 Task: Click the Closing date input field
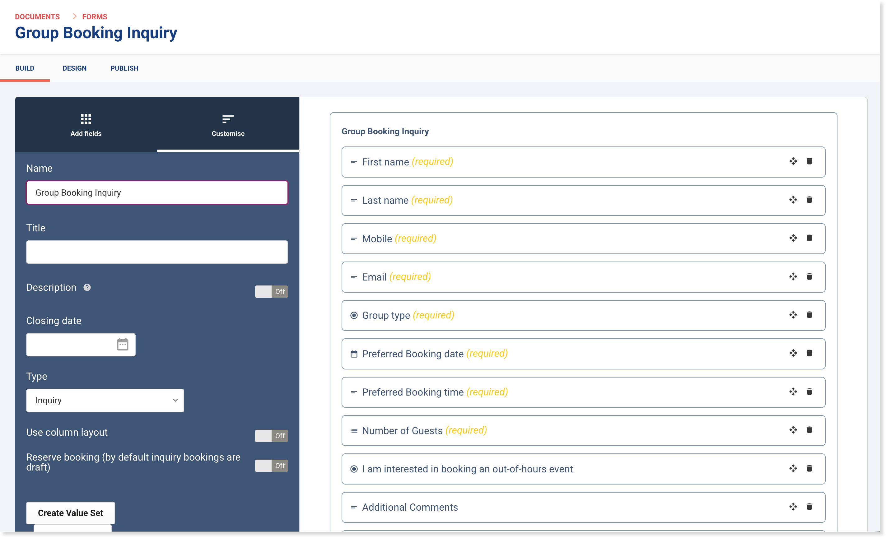(x=81, y=345)
